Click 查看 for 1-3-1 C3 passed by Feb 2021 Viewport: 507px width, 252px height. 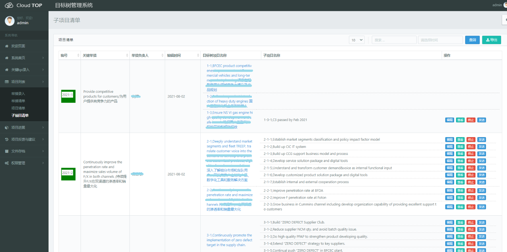point(460,120)
